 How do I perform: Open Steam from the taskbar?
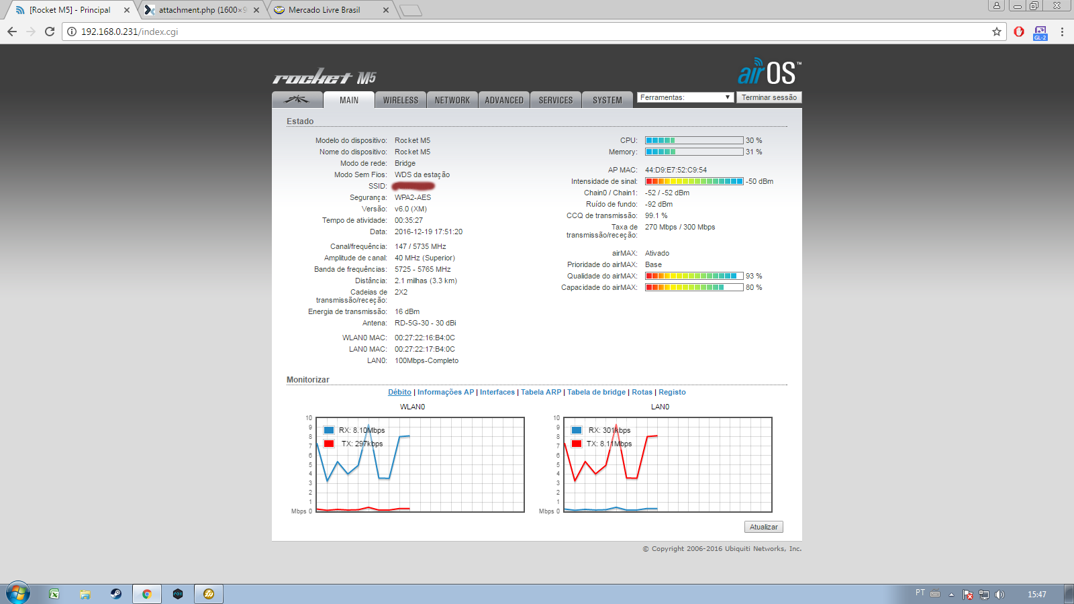[x=116, y=594]
